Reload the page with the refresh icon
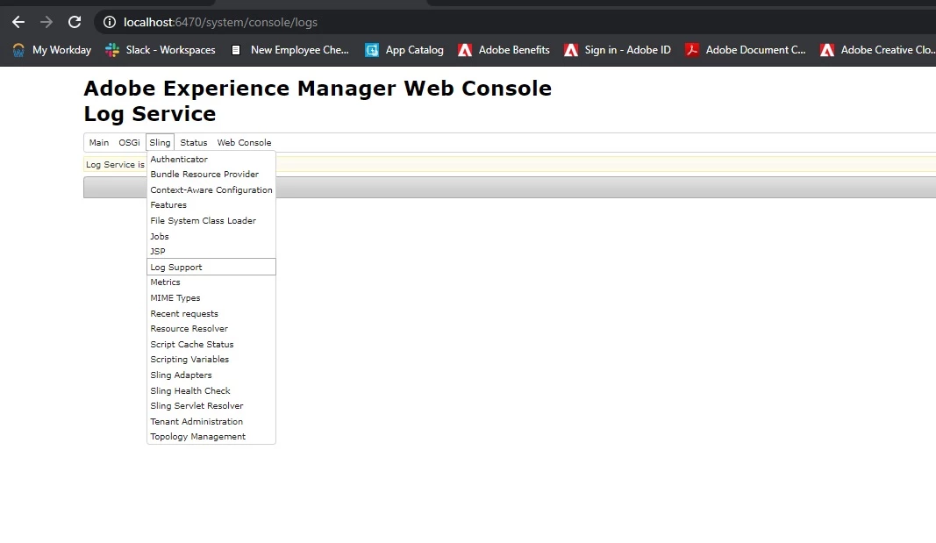The width and height of the screenshot is (936, 543). [x=75, y=22]
